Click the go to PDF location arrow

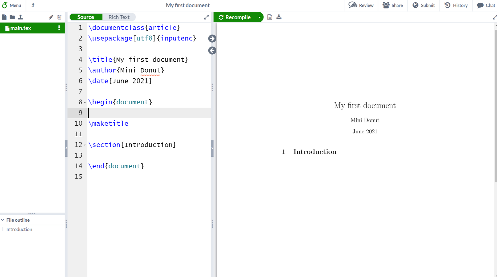click(x=212, y=38)
